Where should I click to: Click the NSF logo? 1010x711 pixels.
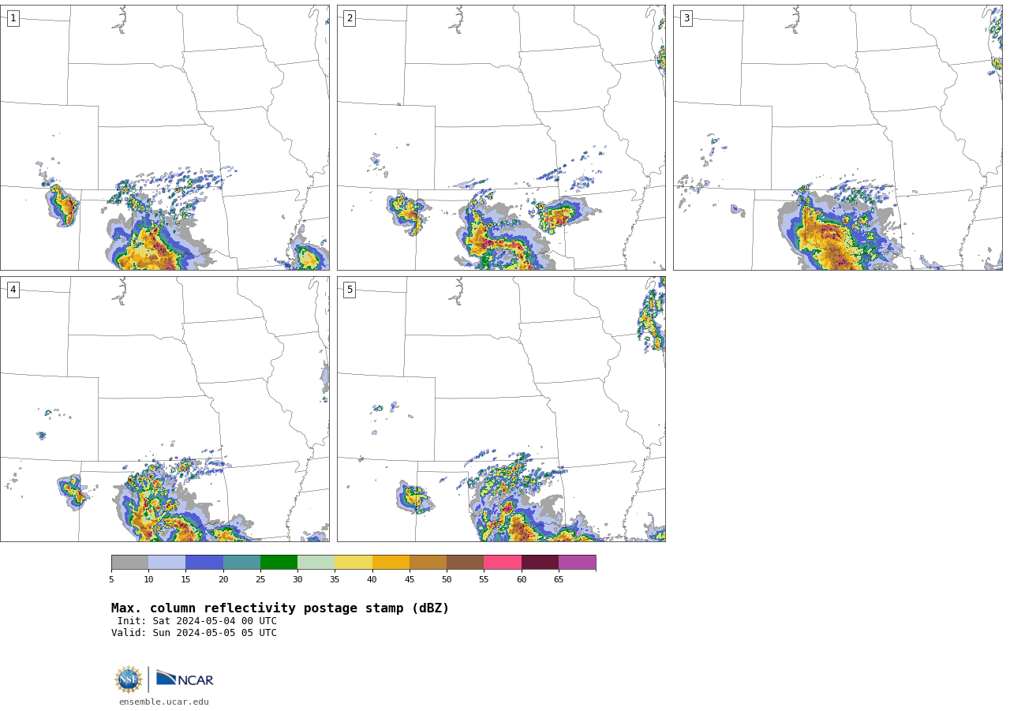click(x=129, y=679)
